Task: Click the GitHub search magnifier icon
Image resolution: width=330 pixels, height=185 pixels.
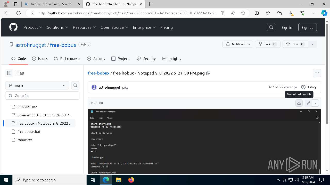Action: pos(271,27)
